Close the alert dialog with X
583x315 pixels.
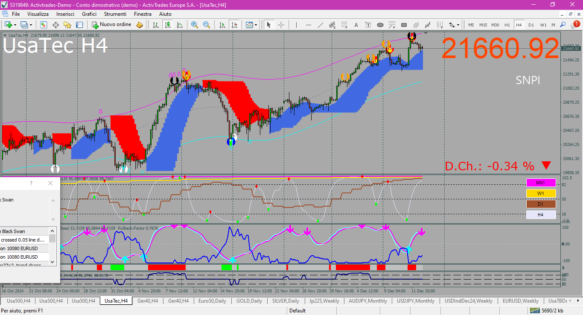[x=50, y=183]
